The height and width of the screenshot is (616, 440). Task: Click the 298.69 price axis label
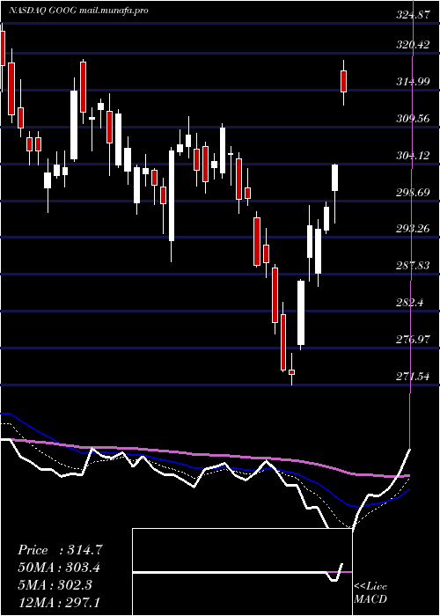(413, 193)
